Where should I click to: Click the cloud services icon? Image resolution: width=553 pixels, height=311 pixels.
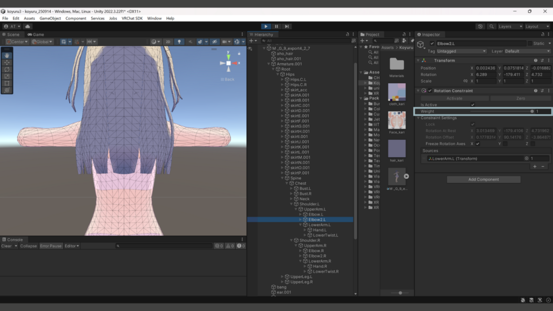[x=28, y=26]
